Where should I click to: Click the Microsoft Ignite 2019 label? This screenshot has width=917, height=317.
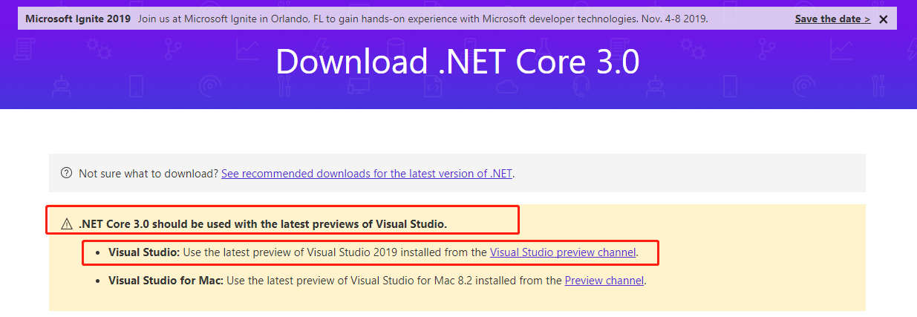[78, 19]
